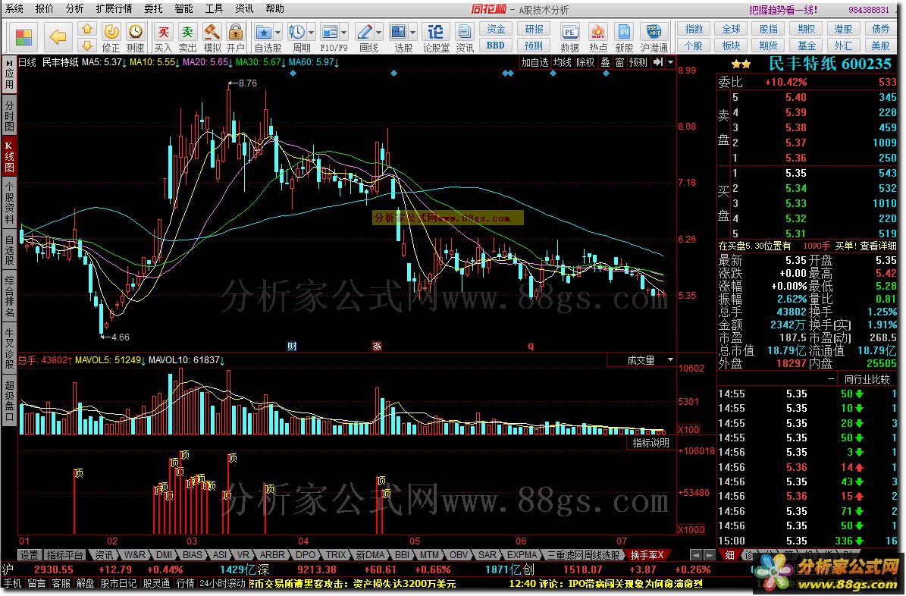This screenshot has width=906, height=596.
Task: Click the two star rating icon
Action: tap(741, 64)
